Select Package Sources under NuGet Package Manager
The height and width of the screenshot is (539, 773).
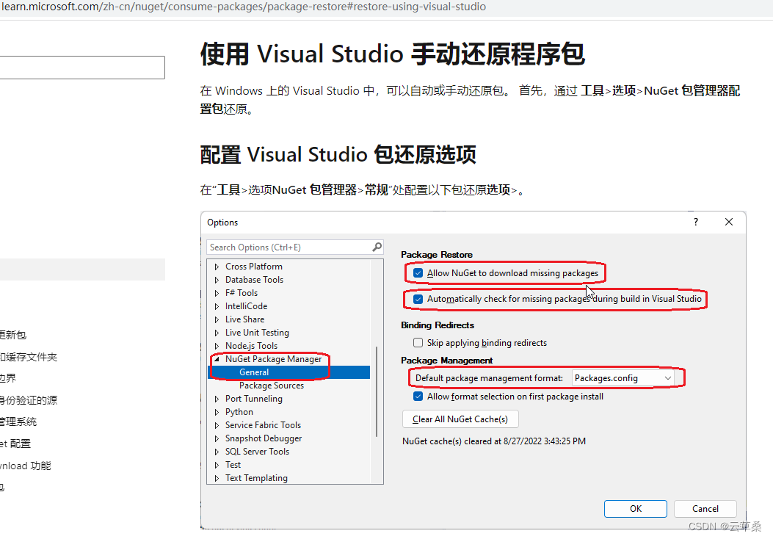pos(271,385)
